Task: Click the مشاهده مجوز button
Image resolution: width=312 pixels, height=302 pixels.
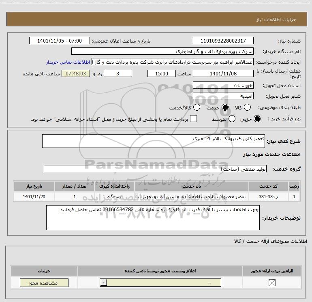Action: 44,283
